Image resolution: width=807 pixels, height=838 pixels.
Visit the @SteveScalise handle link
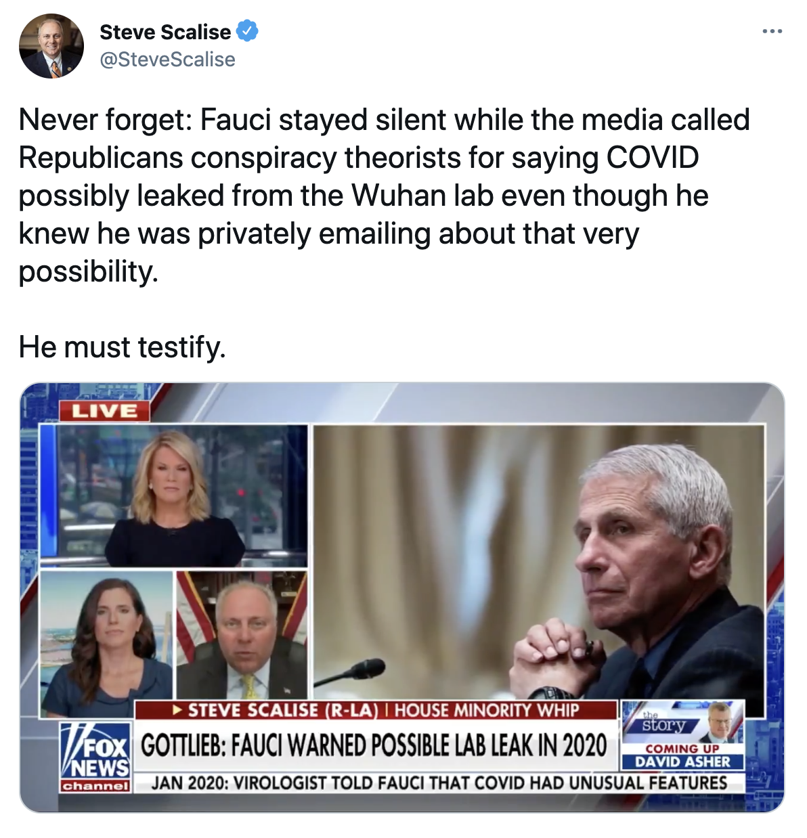[x=167, y=60]
